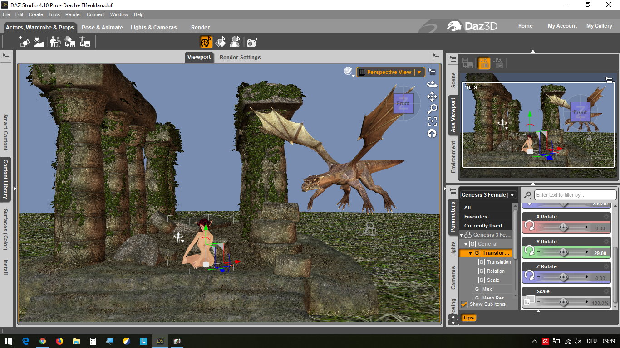Image resolution: width=620 pixels, height=348 pixels.
Task: Click the X Rotate slider handle
Action: tap(563, 227)
